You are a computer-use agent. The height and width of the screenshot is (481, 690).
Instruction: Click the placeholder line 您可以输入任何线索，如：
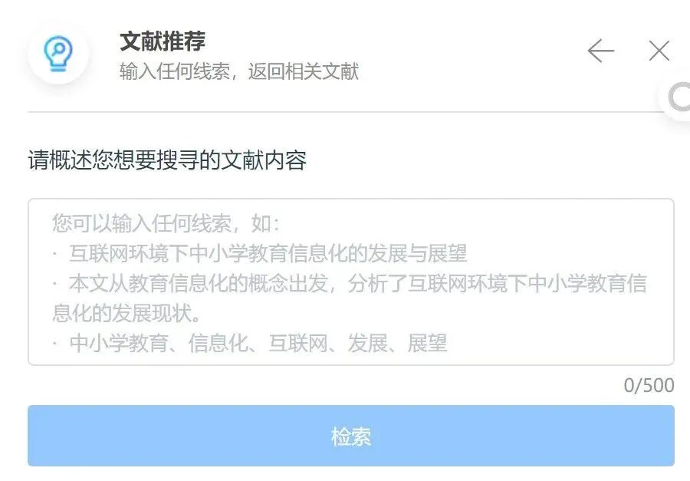pos(166,223)
